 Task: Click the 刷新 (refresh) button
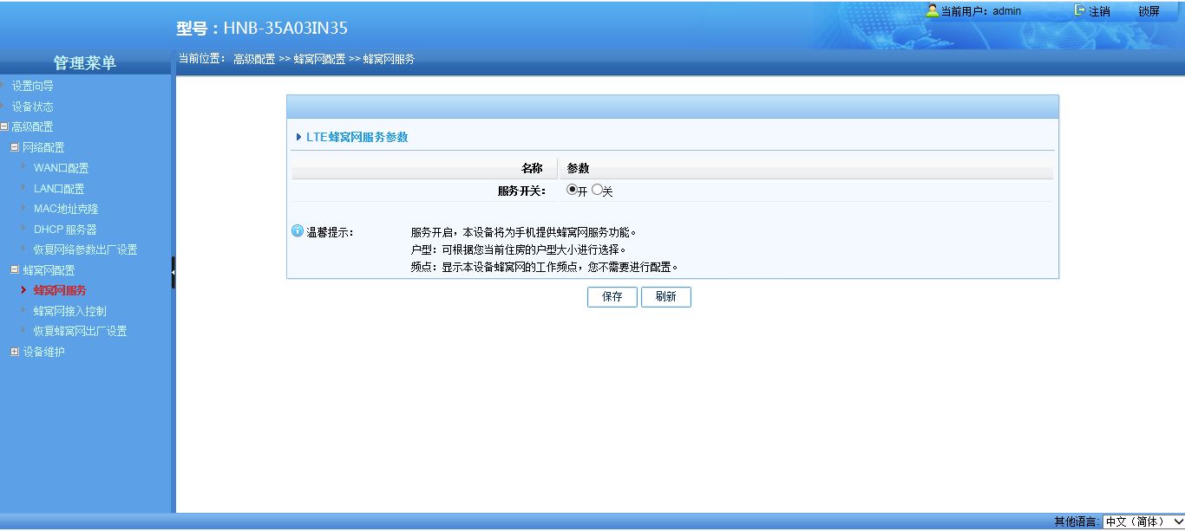[665, 296]
